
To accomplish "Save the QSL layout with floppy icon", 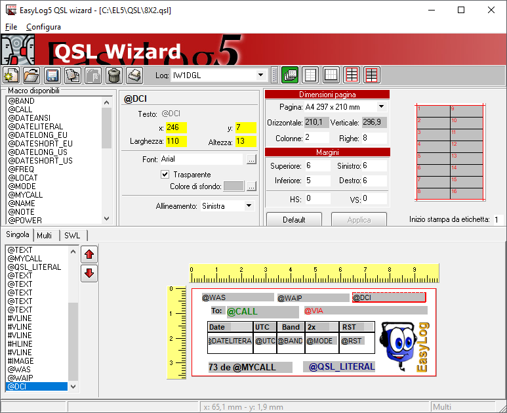I will coord(52,75).
